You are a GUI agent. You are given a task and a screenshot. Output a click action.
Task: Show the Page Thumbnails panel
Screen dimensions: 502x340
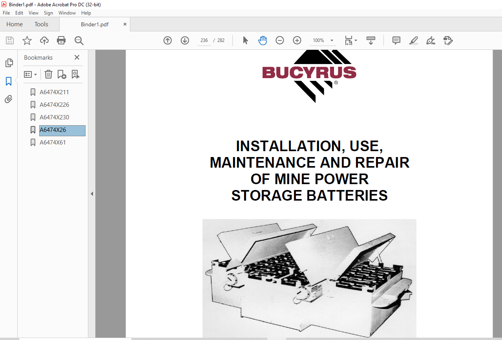(x=9, y=63)
